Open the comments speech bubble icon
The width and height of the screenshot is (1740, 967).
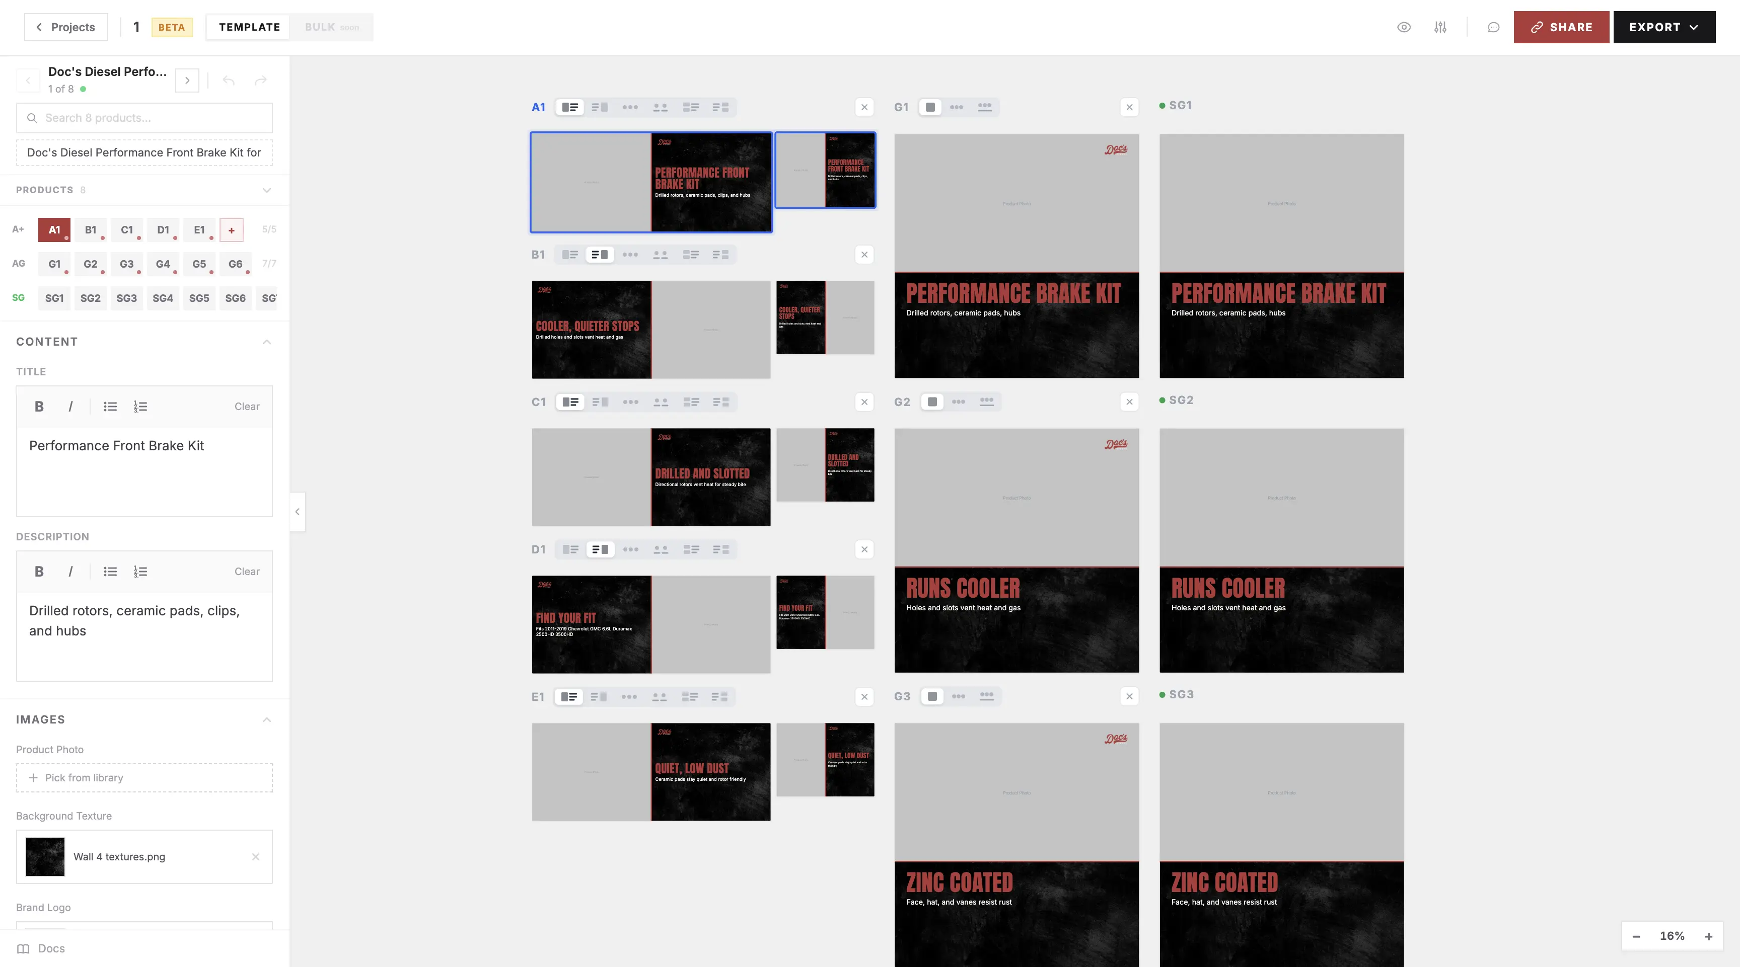[1493, 27]
